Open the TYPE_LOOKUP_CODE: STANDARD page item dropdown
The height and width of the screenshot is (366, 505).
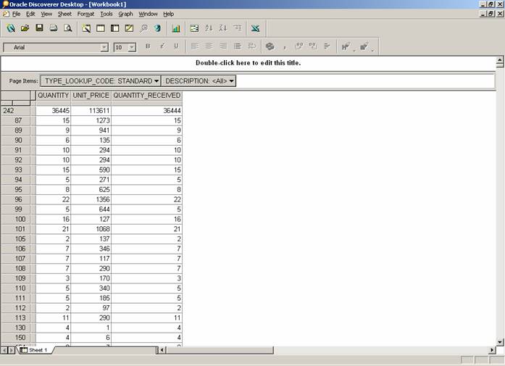tap(101, 81)
